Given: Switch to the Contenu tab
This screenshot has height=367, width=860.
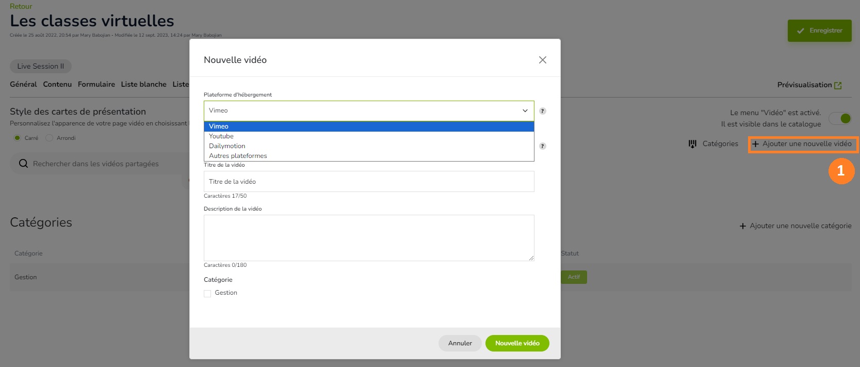Looking at the screenshot, I should point(57,84).
